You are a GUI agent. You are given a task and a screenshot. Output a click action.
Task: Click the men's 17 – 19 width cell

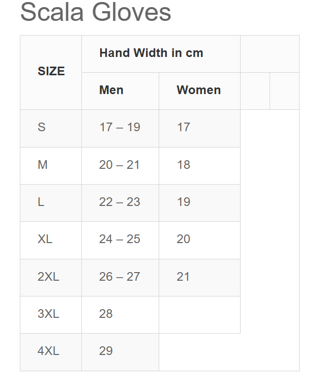point(120,127)
